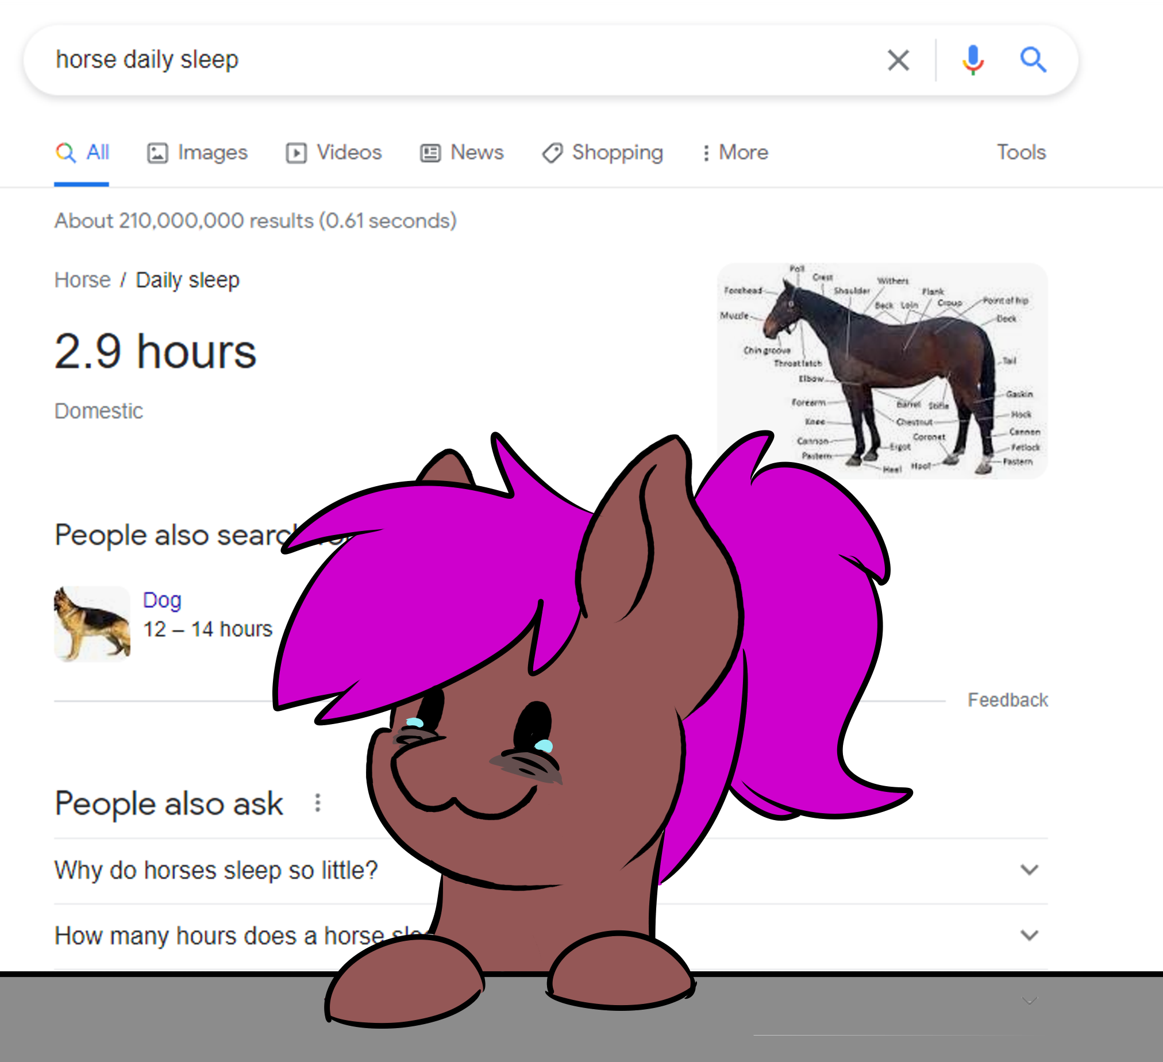The width and height of the screenshot is (1163, 1062).
Task: Switch to the All results tab
Action: pos(82,152)
